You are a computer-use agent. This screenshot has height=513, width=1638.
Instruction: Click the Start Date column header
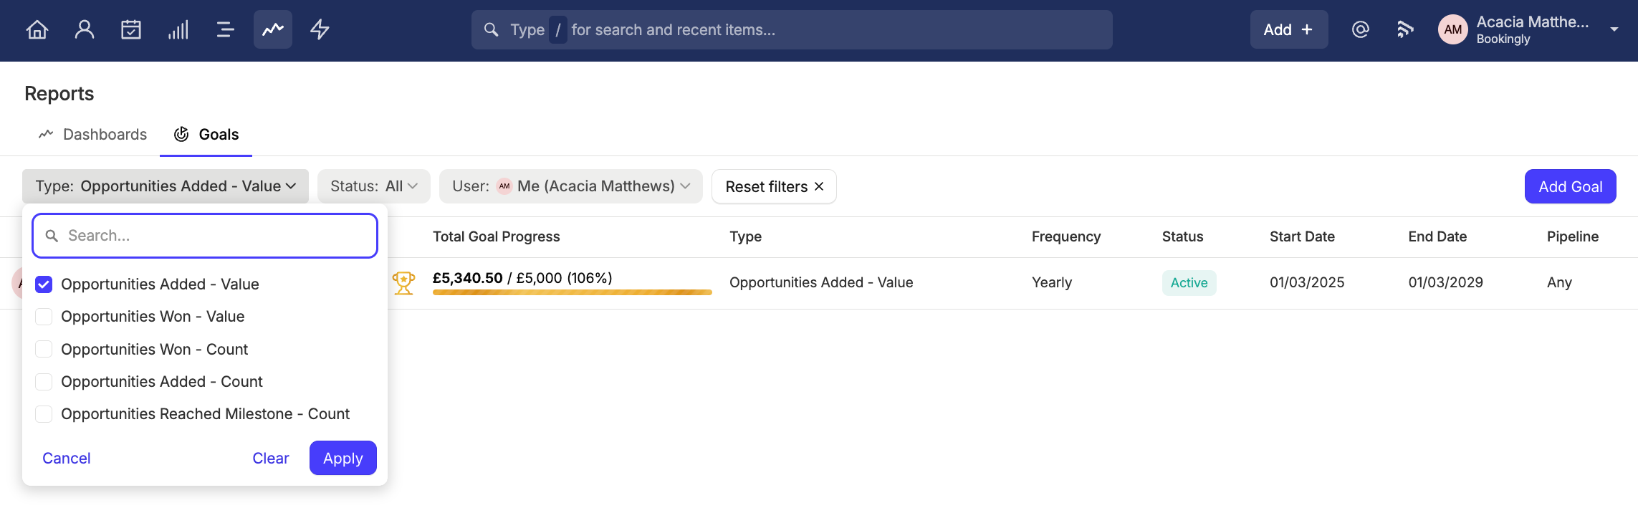click(1302, 236)
